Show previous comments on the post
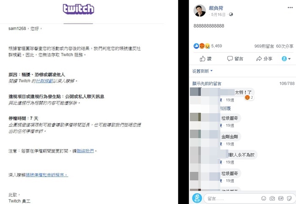 point(207,84)
